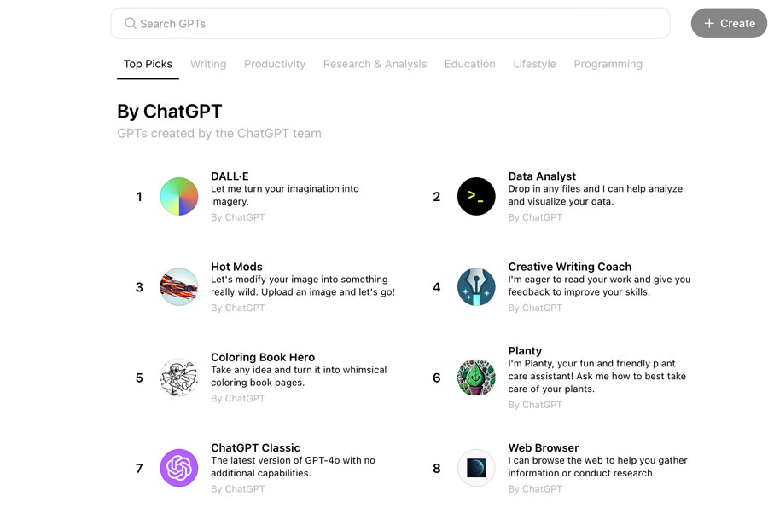Click rank number 1 beside DALL·E

pos(139,197)
